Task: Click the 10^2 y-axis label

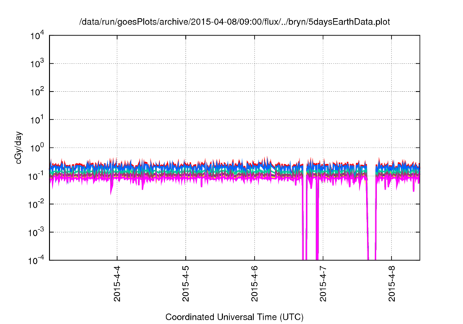Action: pyautogui.click(x=38, y=92)
